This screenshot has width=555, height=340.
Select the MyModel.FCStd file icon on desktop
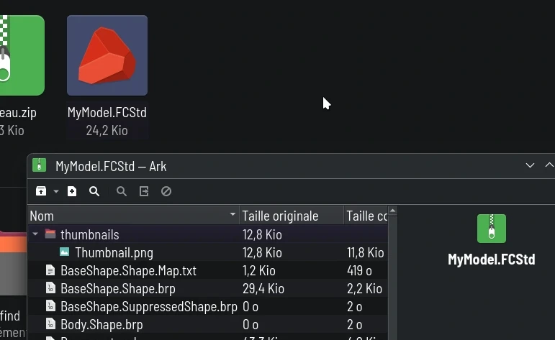click(x=107, y=55)
